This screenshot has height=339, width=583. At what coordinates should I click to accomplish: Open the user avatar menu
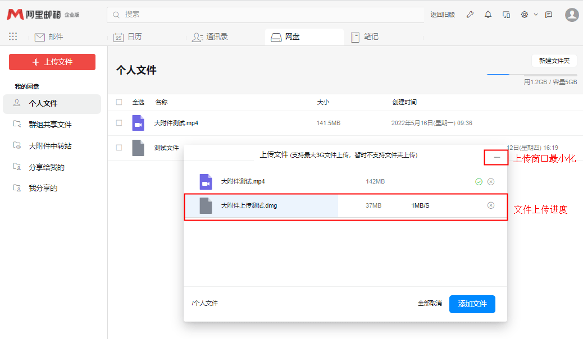(x=571, y=15)
